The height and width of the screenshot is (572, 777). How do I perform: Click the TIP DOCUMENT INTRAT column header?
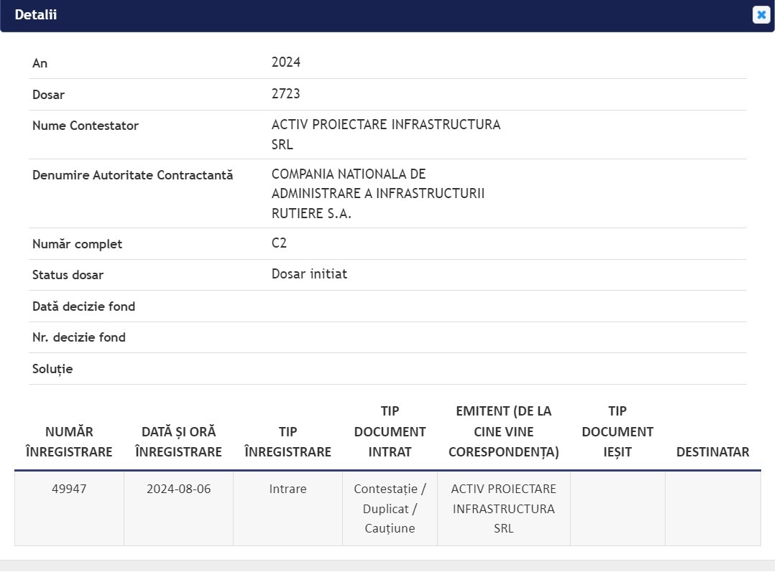(390, 431)
